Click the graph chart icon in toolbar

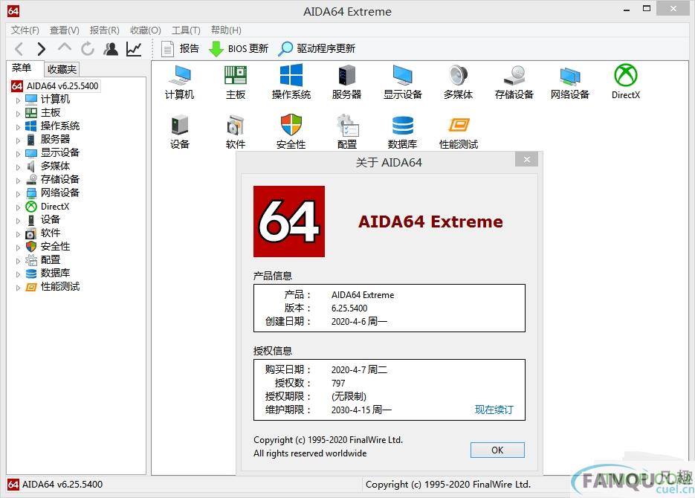coord(134,49)
